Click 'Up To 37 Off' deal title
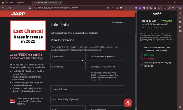183x110 pixels. [x=149, y=21]
